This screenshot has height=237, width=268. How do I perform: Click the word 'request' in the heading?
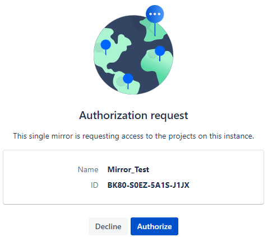pyautogui.click(x=169, y=116)
